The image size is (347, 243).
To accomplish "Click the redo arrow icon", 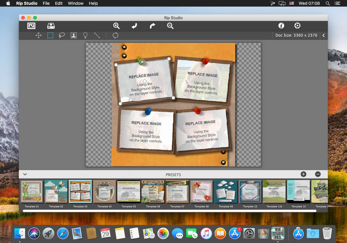I will coord(152,26).
